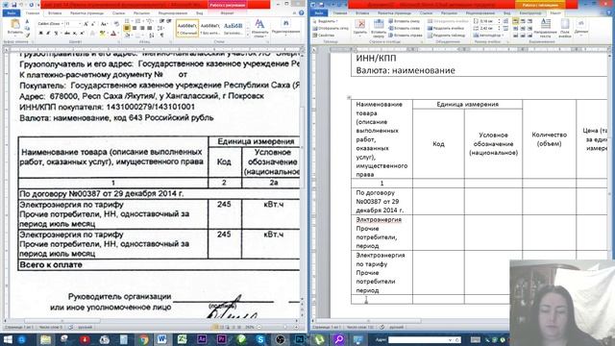Click Удалить table icon in right window

[359, 28]
